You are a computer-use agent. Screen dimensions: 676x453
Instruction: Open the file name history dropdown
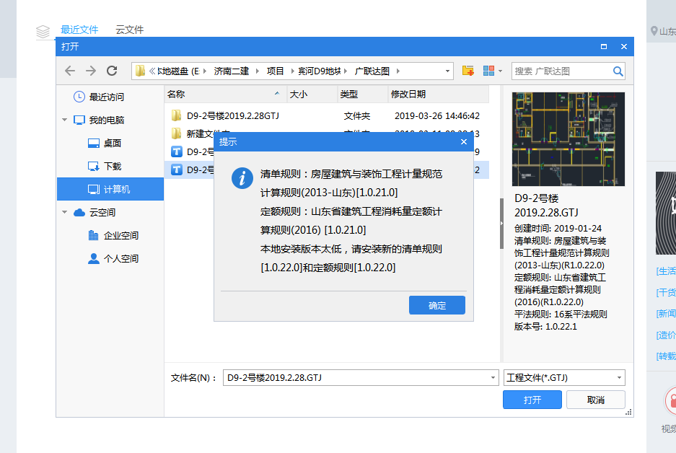pyautogui.click(x=493, y=377)
